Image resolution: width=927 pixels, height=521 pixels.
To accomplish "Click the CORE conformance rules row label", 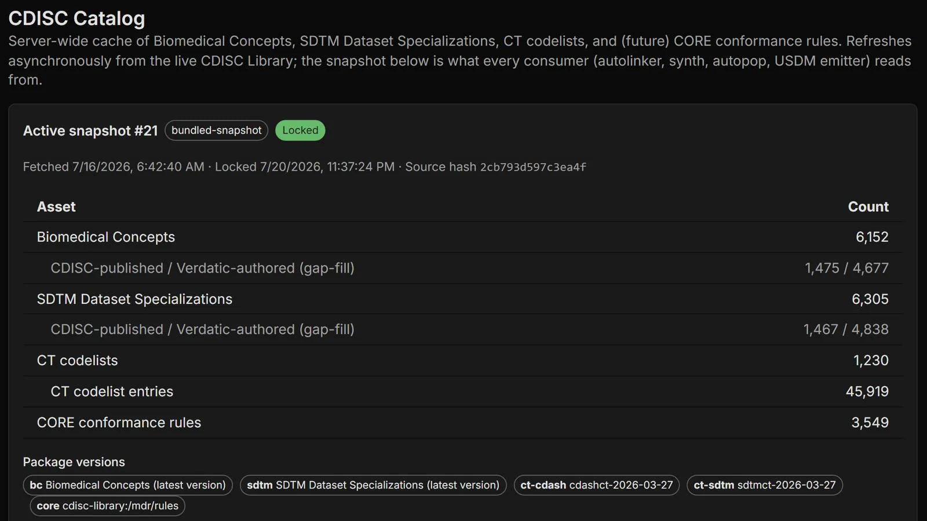I will coord(119,423).
